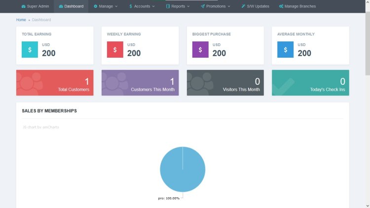Click the Manage Branches gears icon
Viewport: 370px width, 208px height.
281,6
